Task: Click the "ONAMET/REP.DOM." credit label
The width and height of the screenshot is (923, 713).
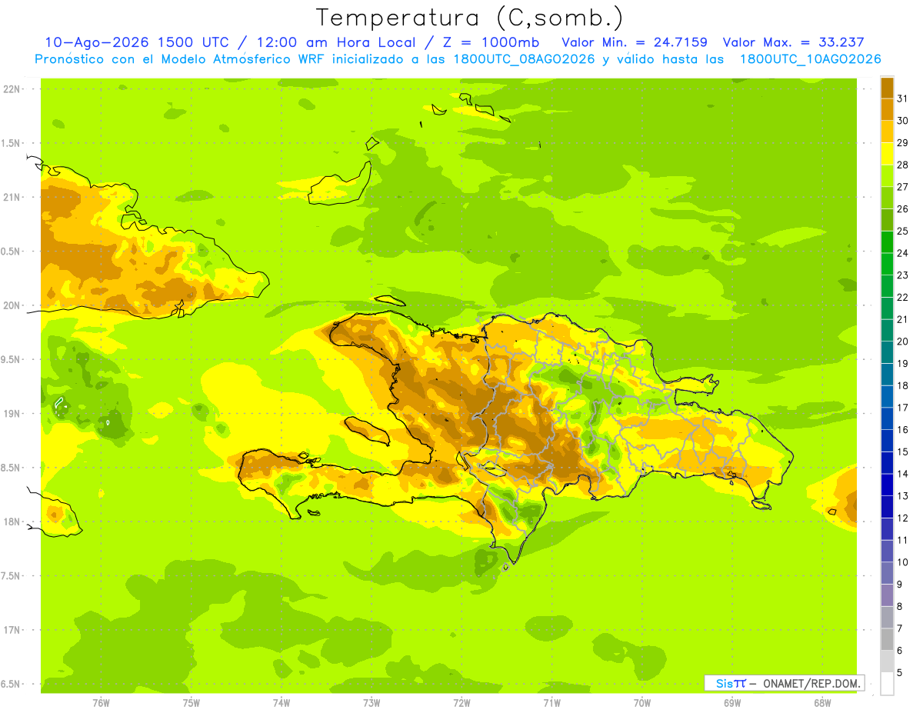Action: point(811,683)
